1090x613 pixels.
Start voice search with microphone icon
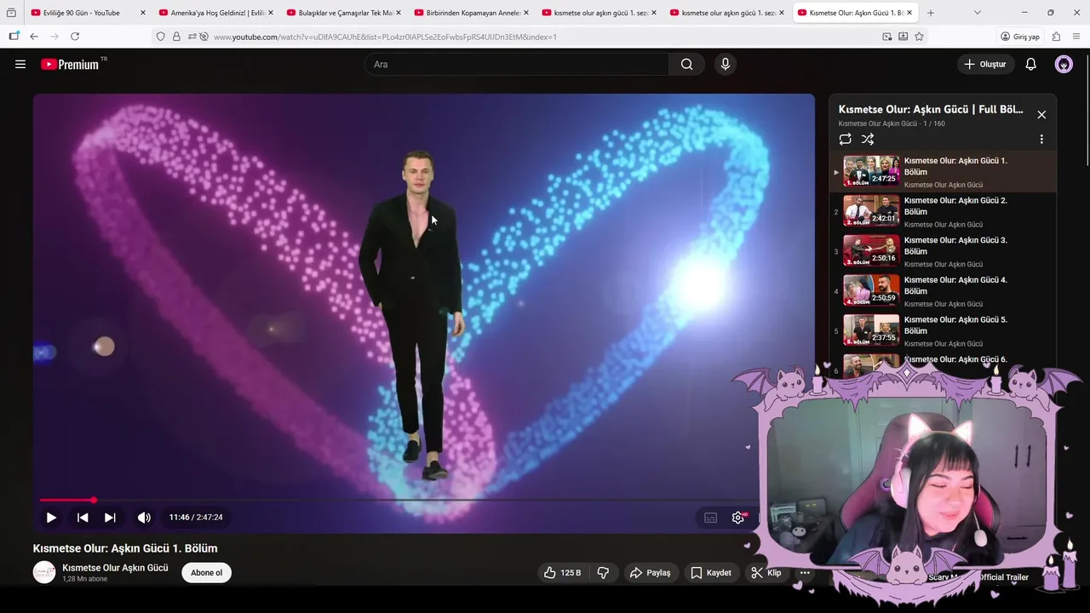pyautogui.click(x=726, y=64)
